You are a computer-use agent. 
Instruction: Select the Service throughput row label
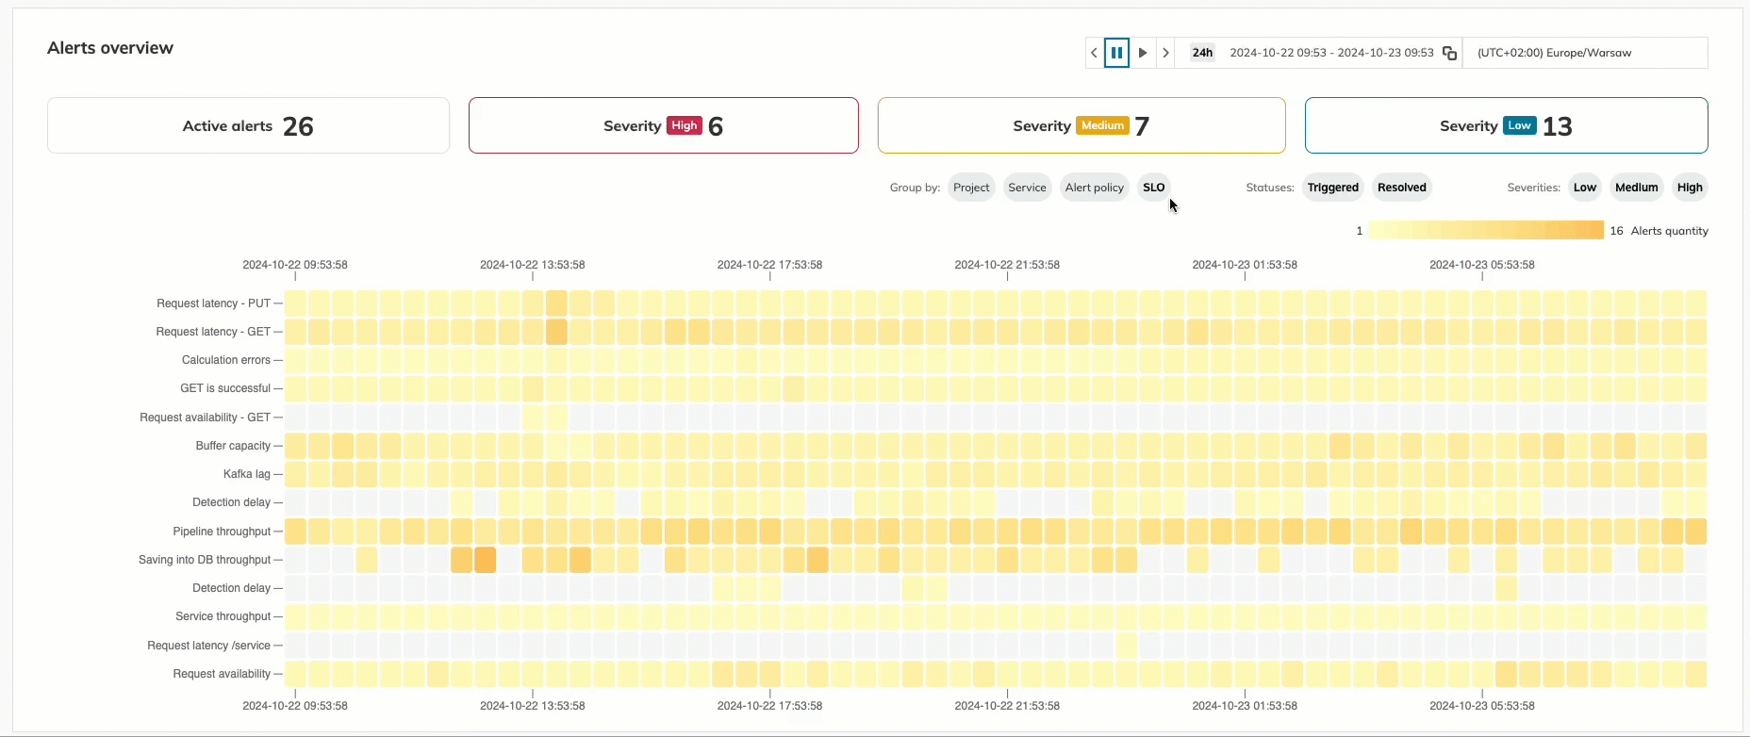(223, 616)
